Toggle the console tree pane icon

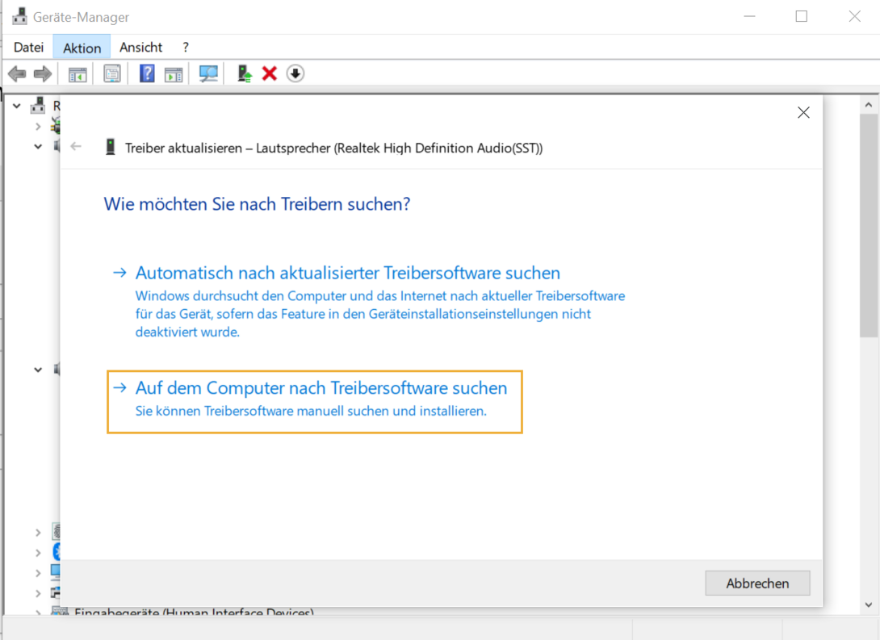pos(78,74)
